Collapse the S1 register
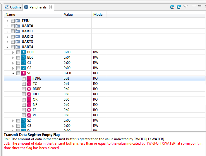This screenshot has width=206, height=156. coord(13,73)
